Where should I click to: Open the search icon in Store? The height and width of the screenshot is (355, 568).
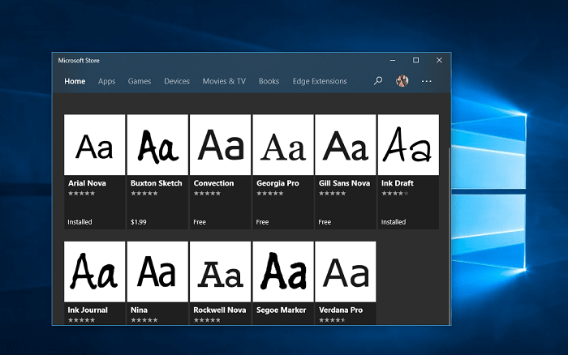tap(378, 81)
